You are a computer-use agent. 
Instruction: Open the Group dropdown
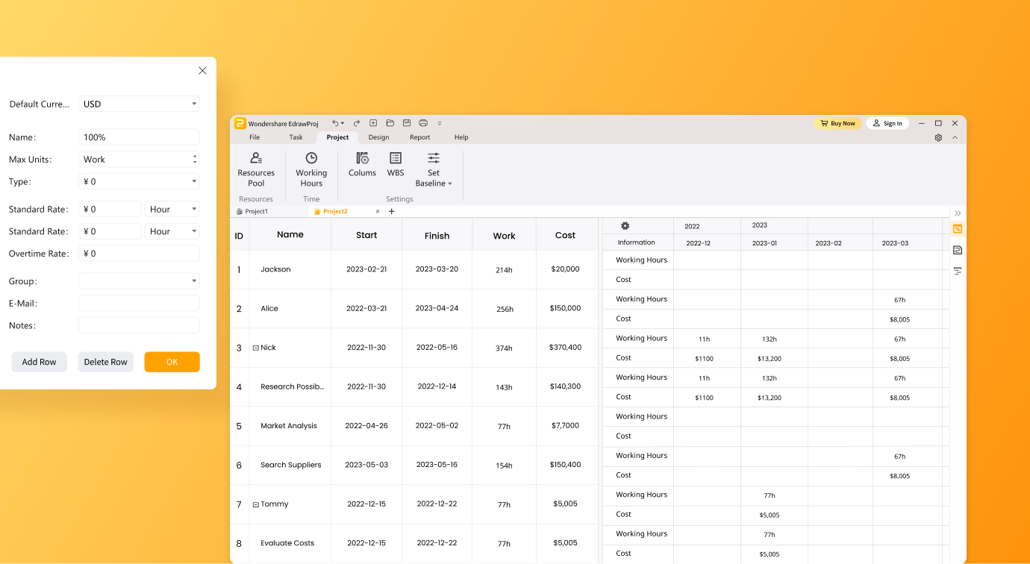[x=139, y=281]
